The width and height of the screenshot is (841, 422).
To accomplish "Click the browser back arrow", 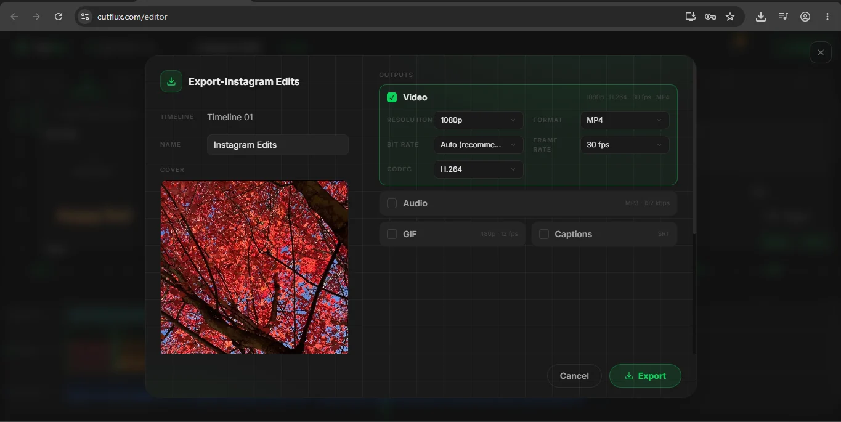I will 14,17.
